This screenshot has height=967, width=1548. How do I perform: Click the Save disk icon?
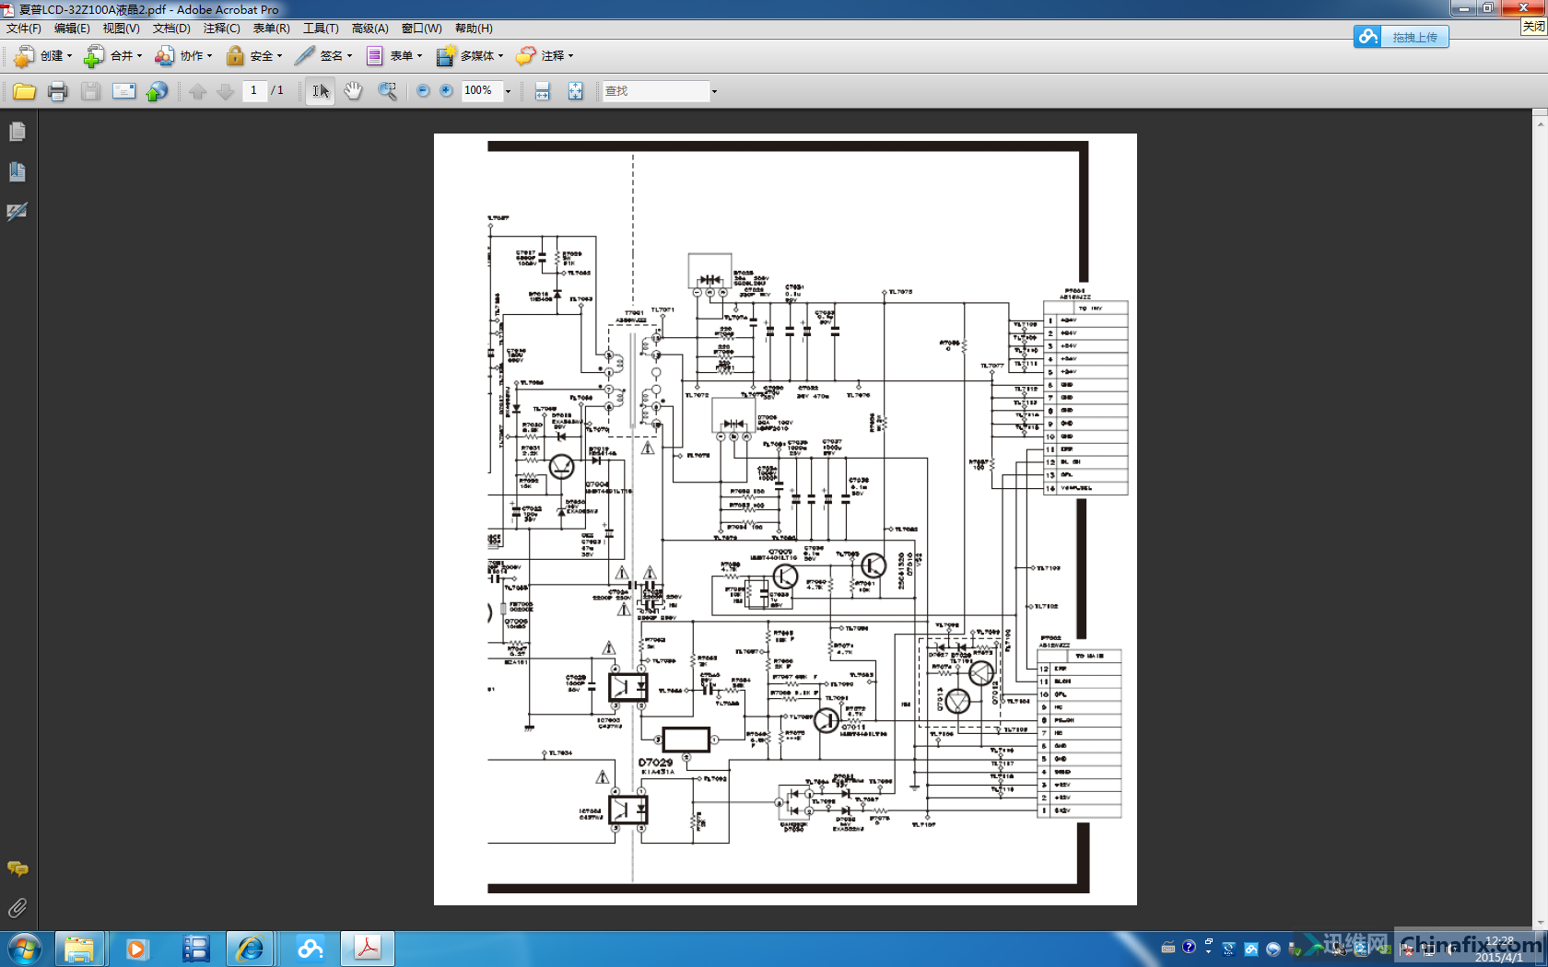pyautogui.click(x=90, y=91)
